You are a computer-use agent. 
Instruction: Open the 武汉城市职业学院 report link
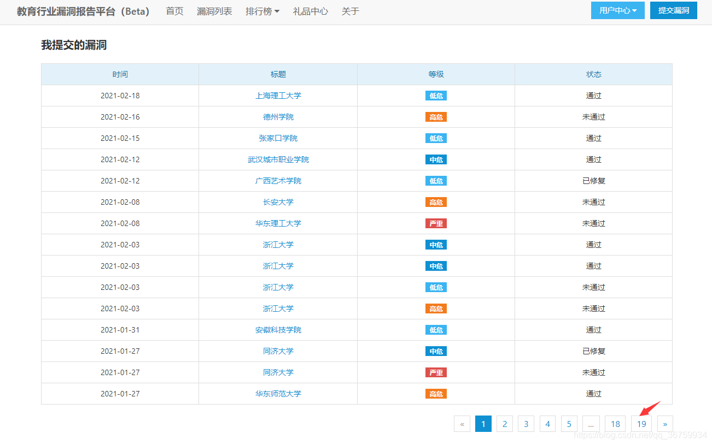(278, 159)
